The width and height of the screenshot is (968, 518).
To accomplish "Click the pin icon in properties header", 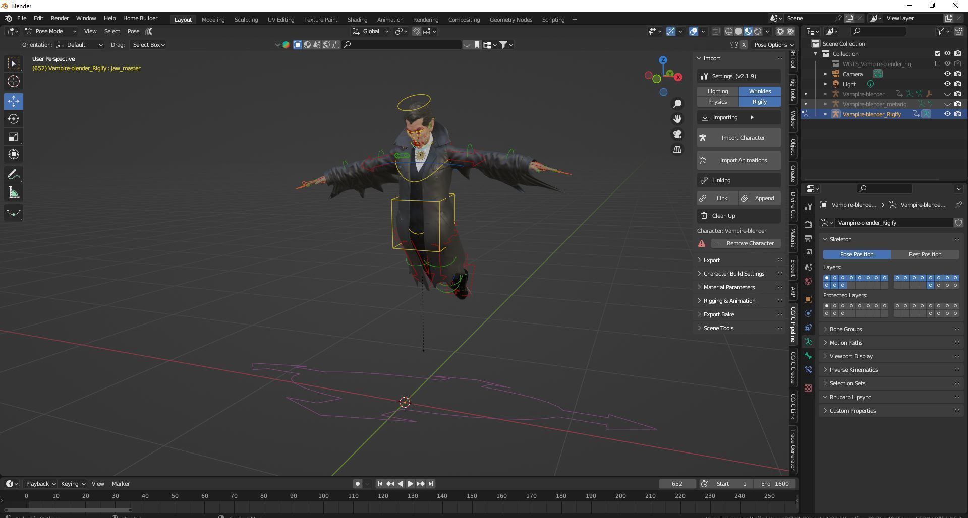I will pos(958,205).
